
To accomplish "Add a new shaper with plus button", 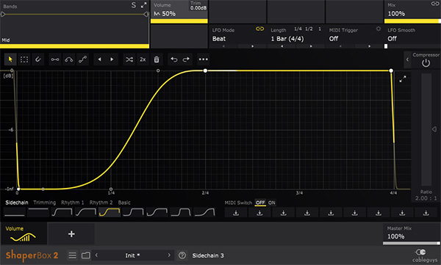I will coord(71,234).
